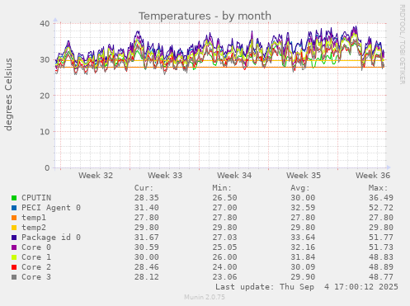
Task: Click the Week 33 axis label
Action: coord(165,176)
